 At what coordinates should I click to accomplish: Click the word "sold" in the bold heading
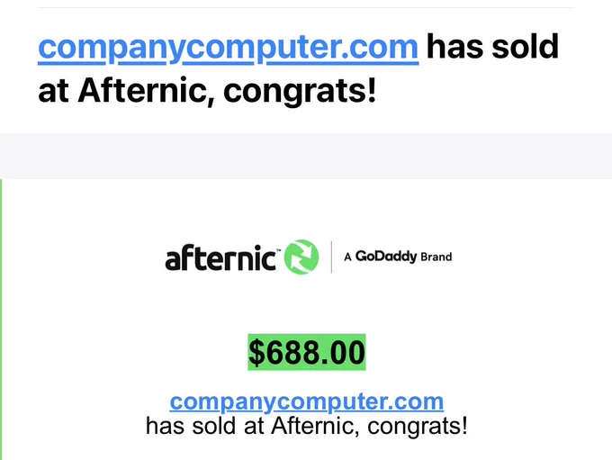(x=526, y=47)
